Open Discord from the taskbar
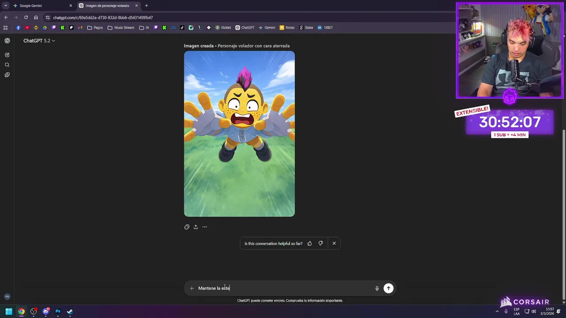This screenshot has height=318, width=566. pyautogui.click(x=46, y=311)
